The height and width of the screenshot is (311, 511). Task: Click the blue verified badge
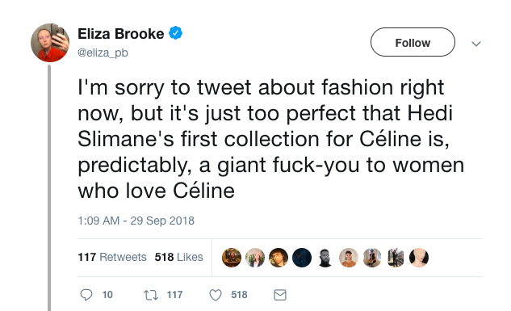176,33
